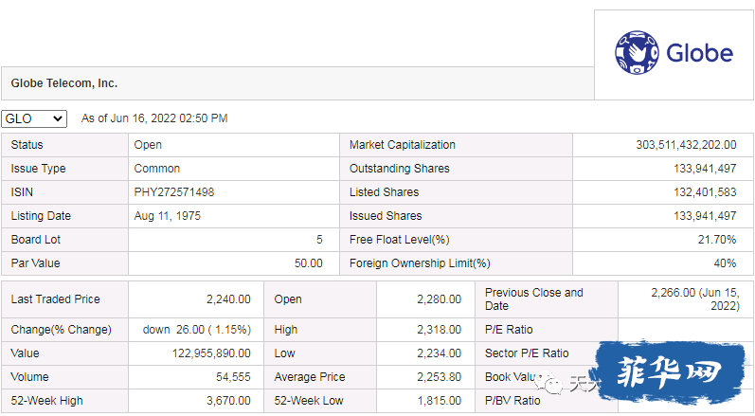Image resolution: width=755 pixels, height=416 pixels.
Task: Select the Globe Telecom, Inc. heading
Action: pos(64,83)
